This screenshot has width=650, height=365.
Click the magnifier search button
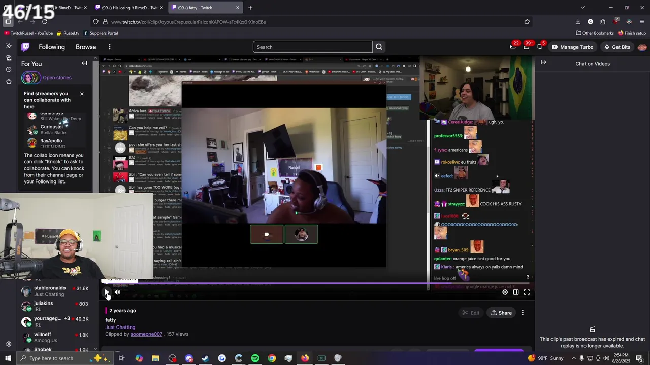379,47
